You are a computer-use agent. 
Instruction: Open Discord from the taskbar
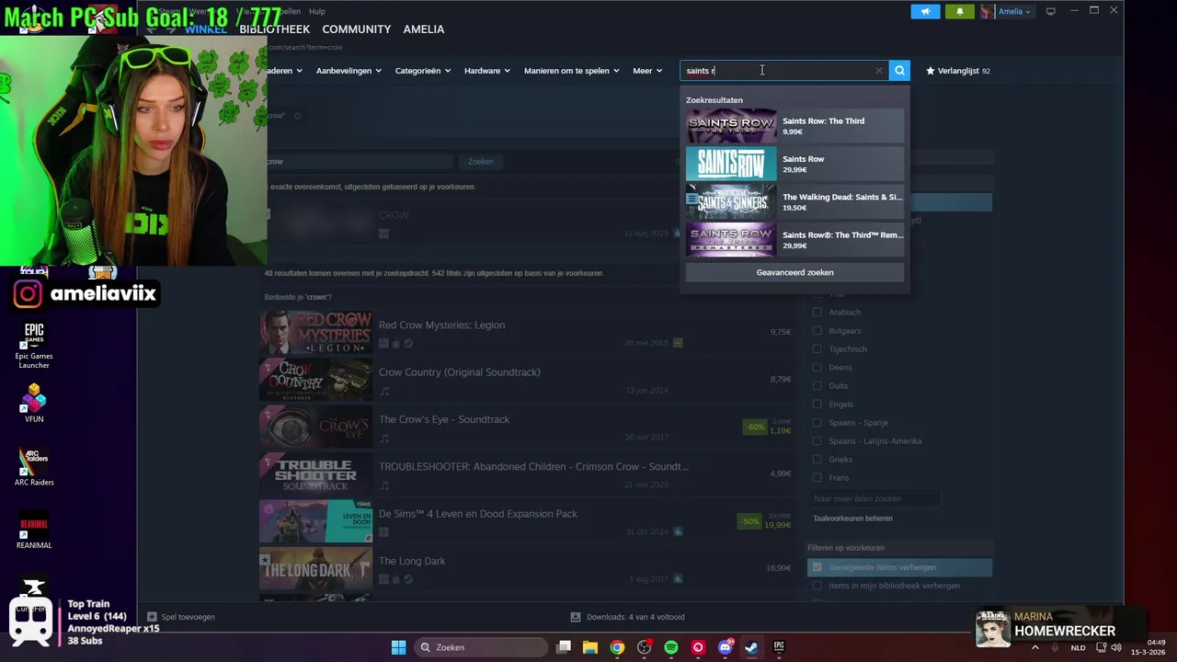coord(725,647)
